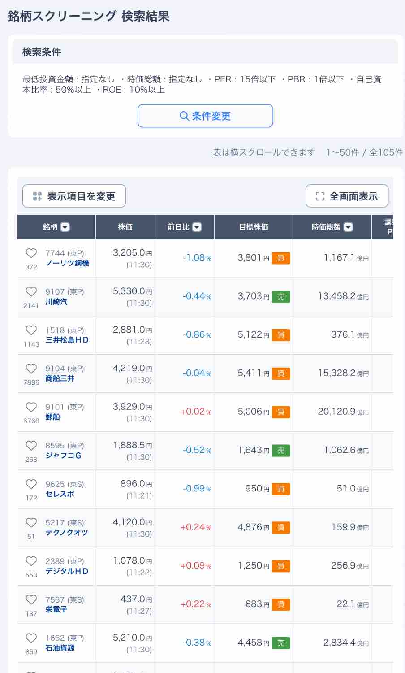This screenshot has width=405, height=673.
Task: Click the +0.24% change for テクノクオツ
Action: (x=196, y=527)
